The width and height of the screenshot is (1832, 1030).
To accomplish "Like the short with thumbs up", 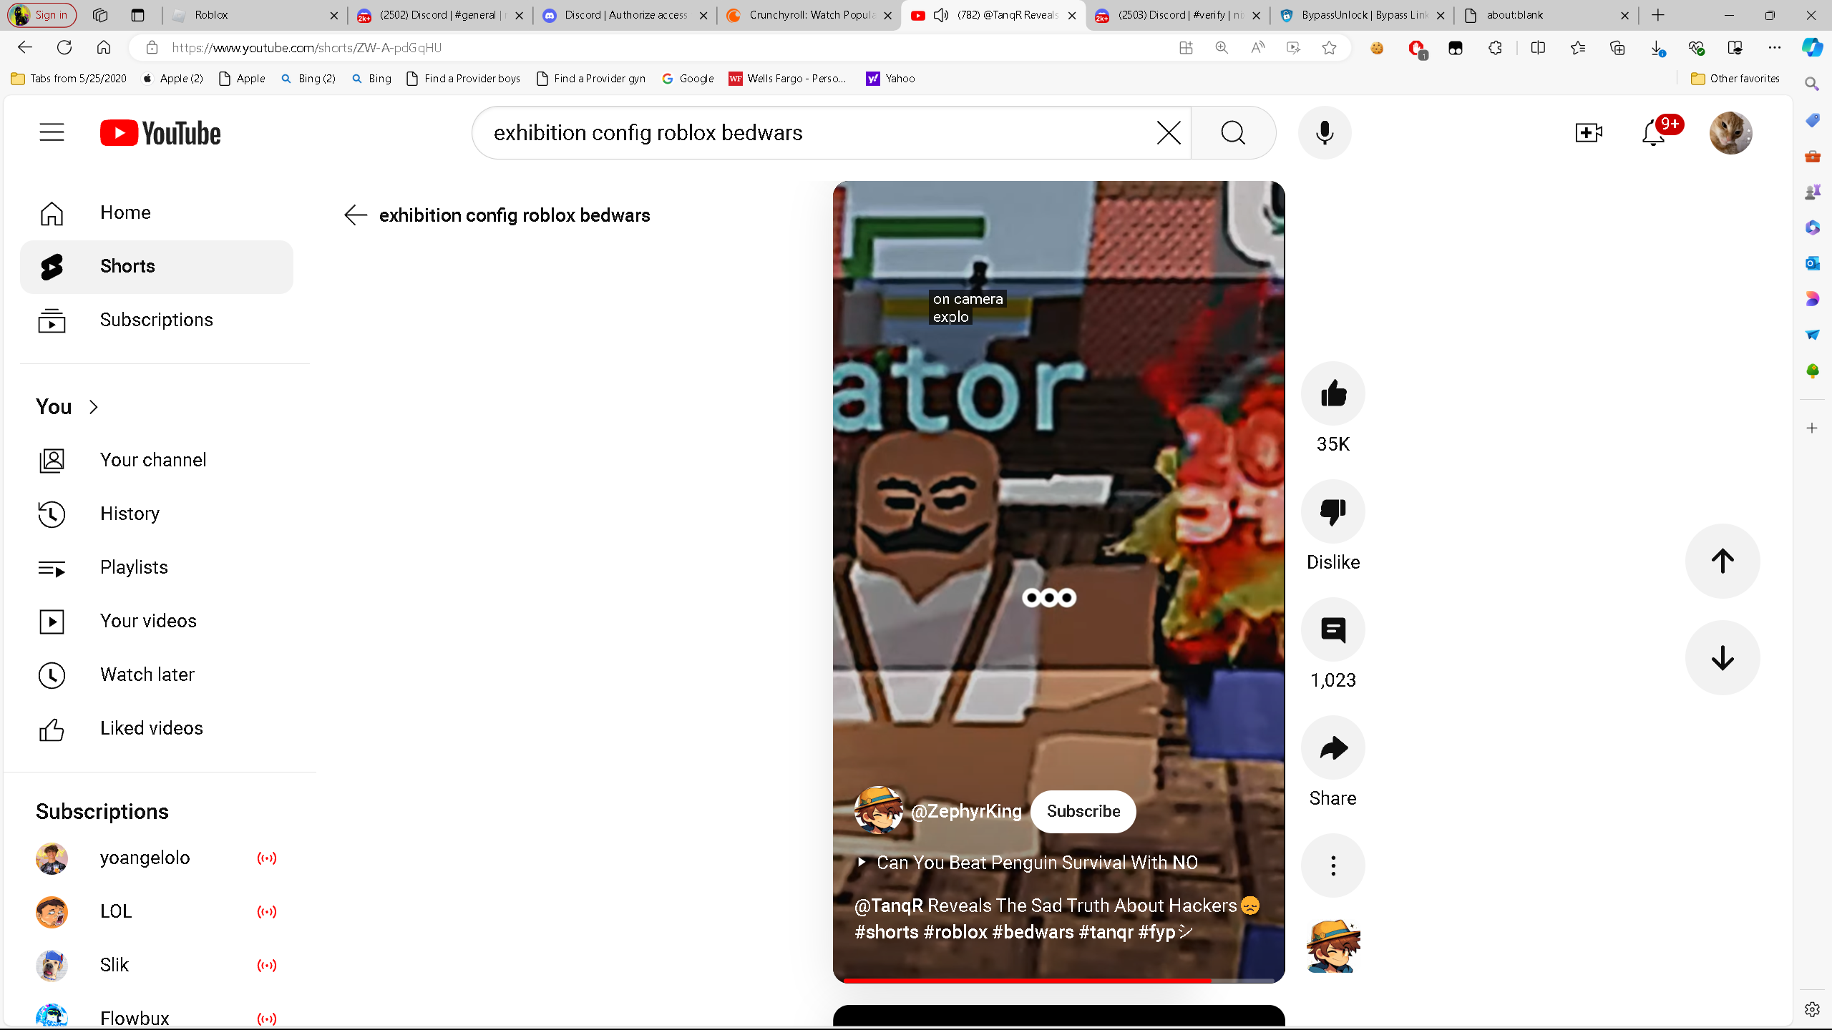I will (1332, 393).
